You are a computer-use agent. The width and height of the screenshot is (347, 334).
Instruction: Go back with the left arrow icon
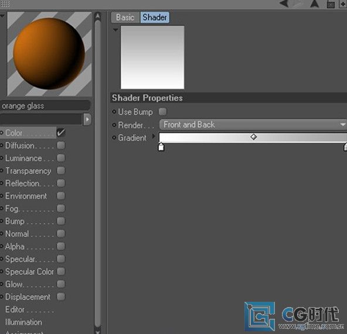(284, 4)
